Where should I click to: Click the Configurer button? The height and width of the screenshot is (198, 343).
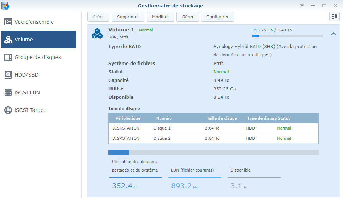tap(217, 17)
